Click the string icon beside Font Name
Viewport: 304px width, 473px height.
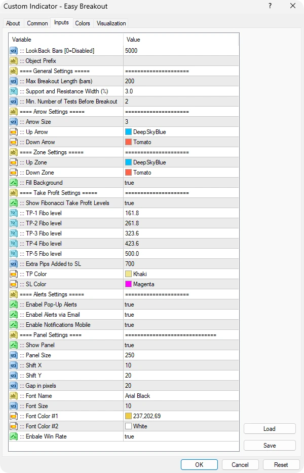[x=14, y=396]
